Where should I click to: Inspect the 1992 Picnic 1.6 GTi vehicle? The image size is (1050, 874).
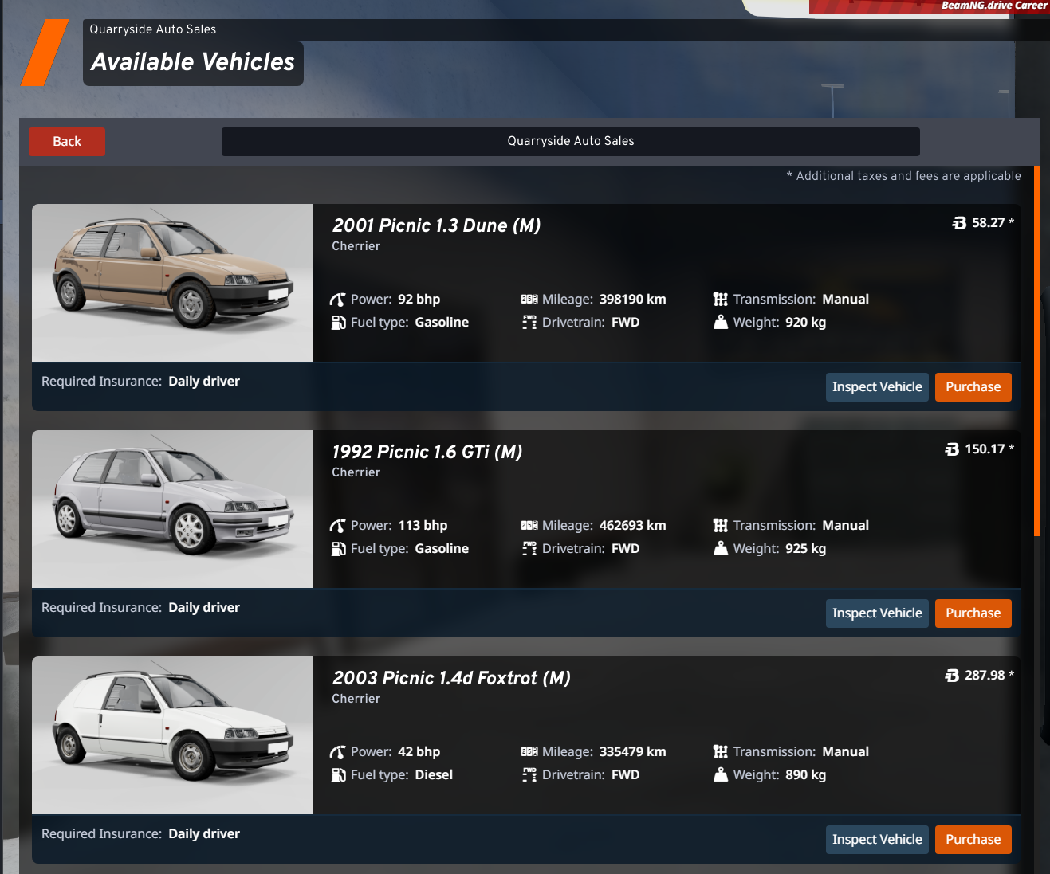[877, 613]
